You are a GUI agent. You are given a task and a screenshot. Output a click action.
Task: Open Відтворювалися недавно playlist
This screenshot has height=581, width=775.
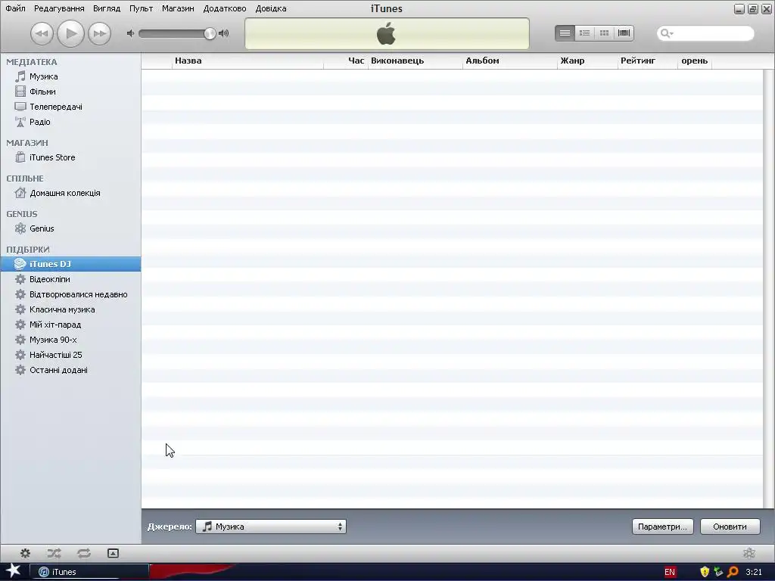(x=70, y=294)
